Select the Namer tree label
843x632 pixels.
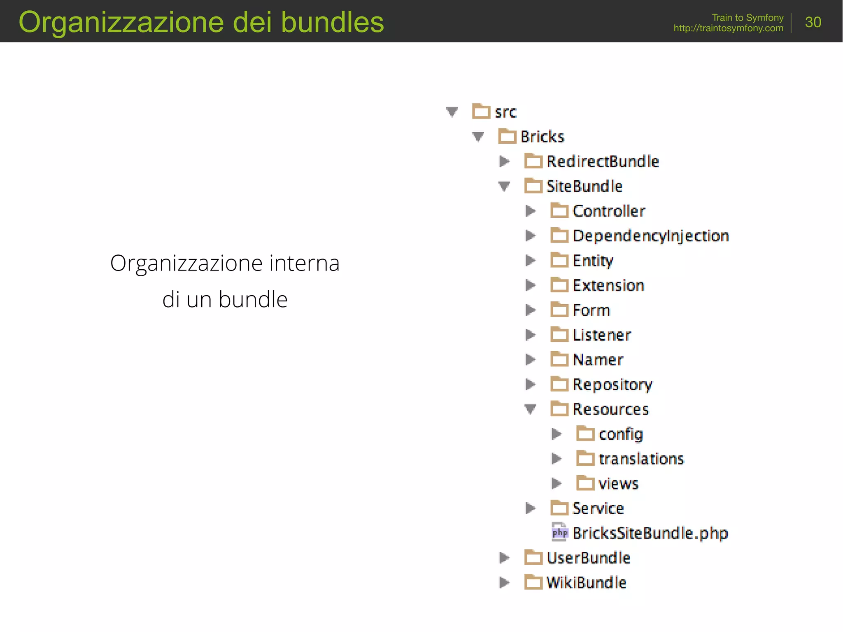click(598, 359)
